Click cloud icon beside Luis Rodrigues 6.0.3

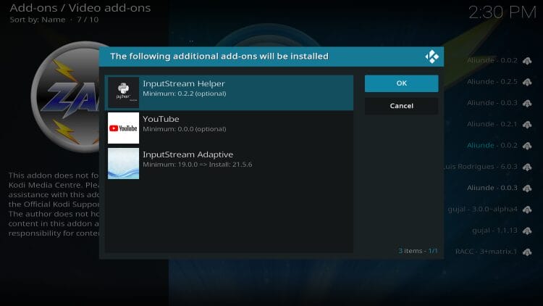(527, 168)
